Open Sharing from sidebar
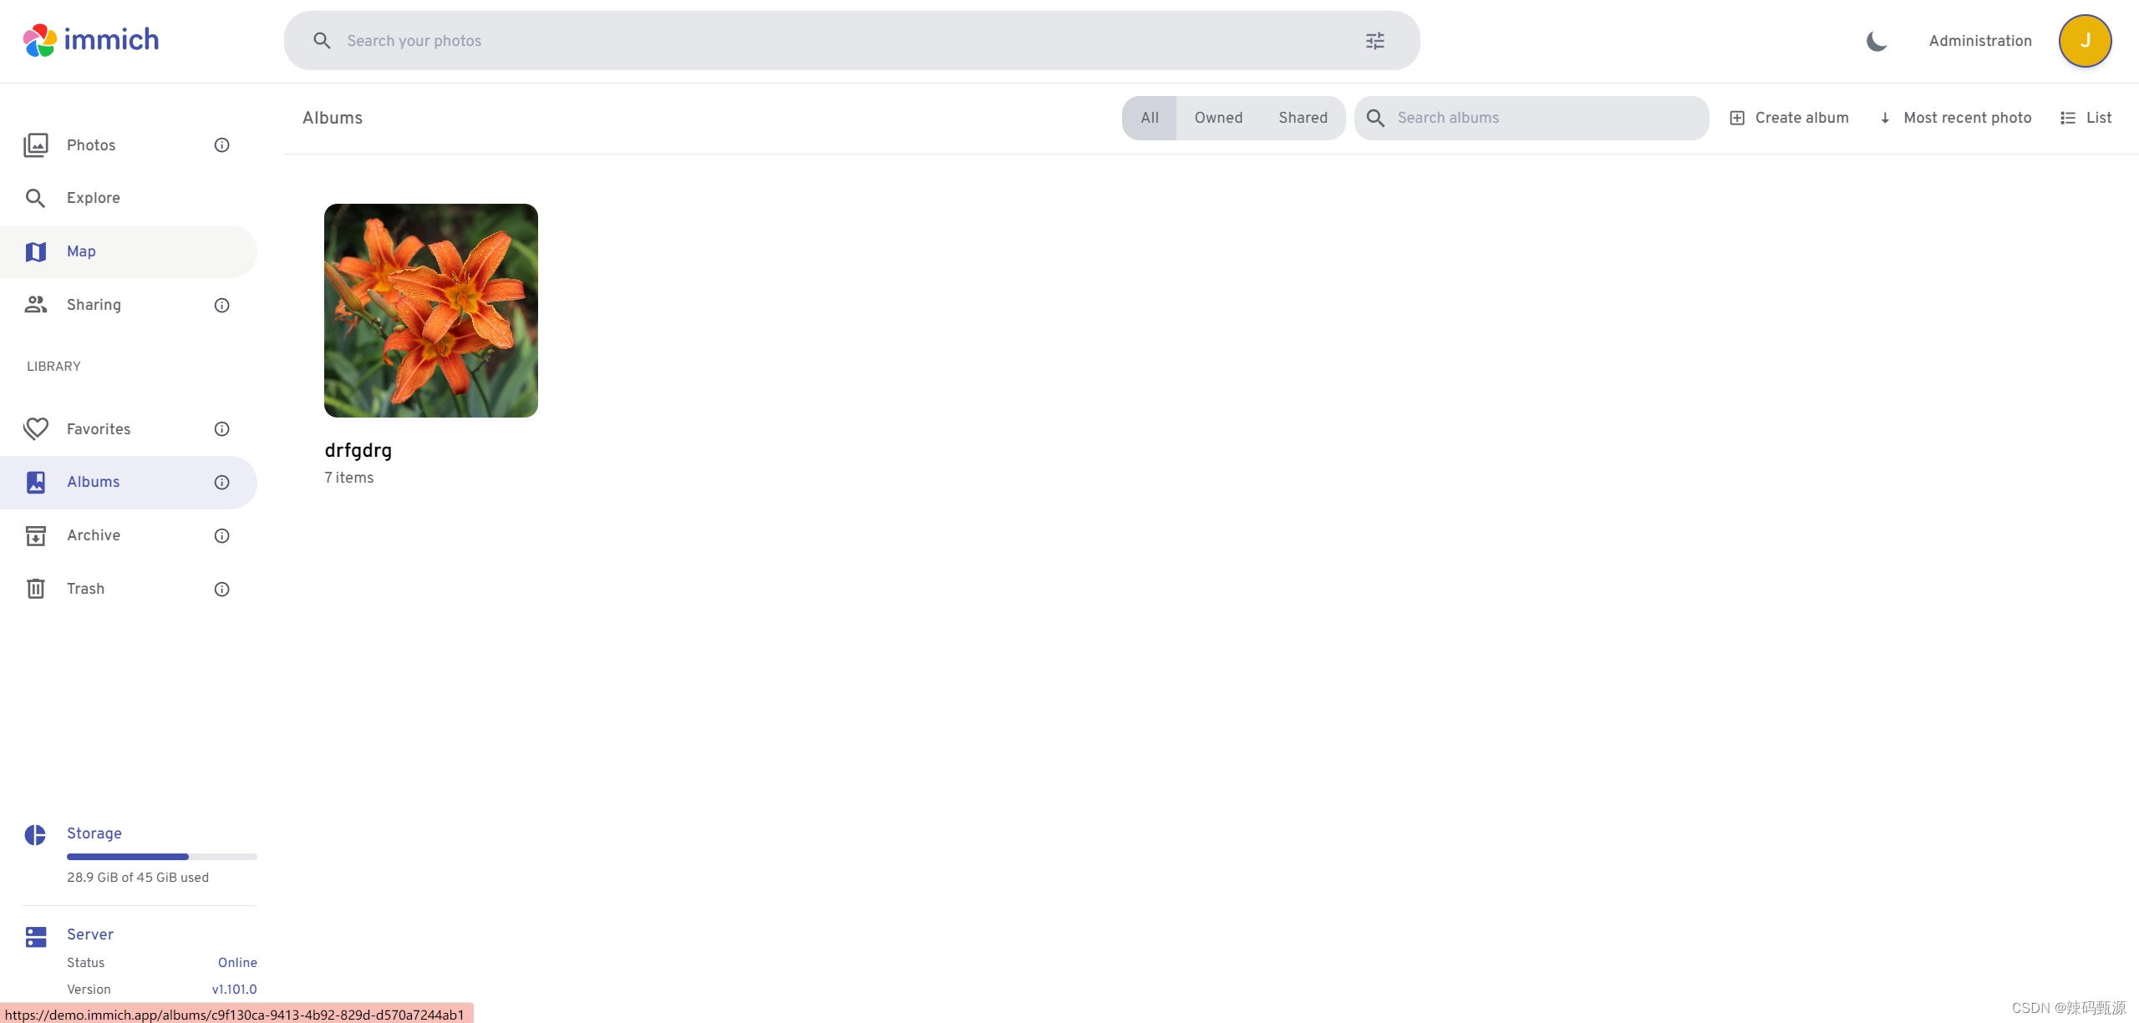This screenshot has width=2139, height=1023. [94, 305]
